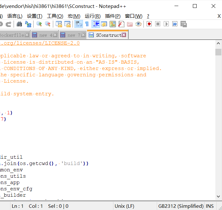Viewport: 222px width, 210px height.
Task: Open the Replace dialog icon
Action: 28,24
